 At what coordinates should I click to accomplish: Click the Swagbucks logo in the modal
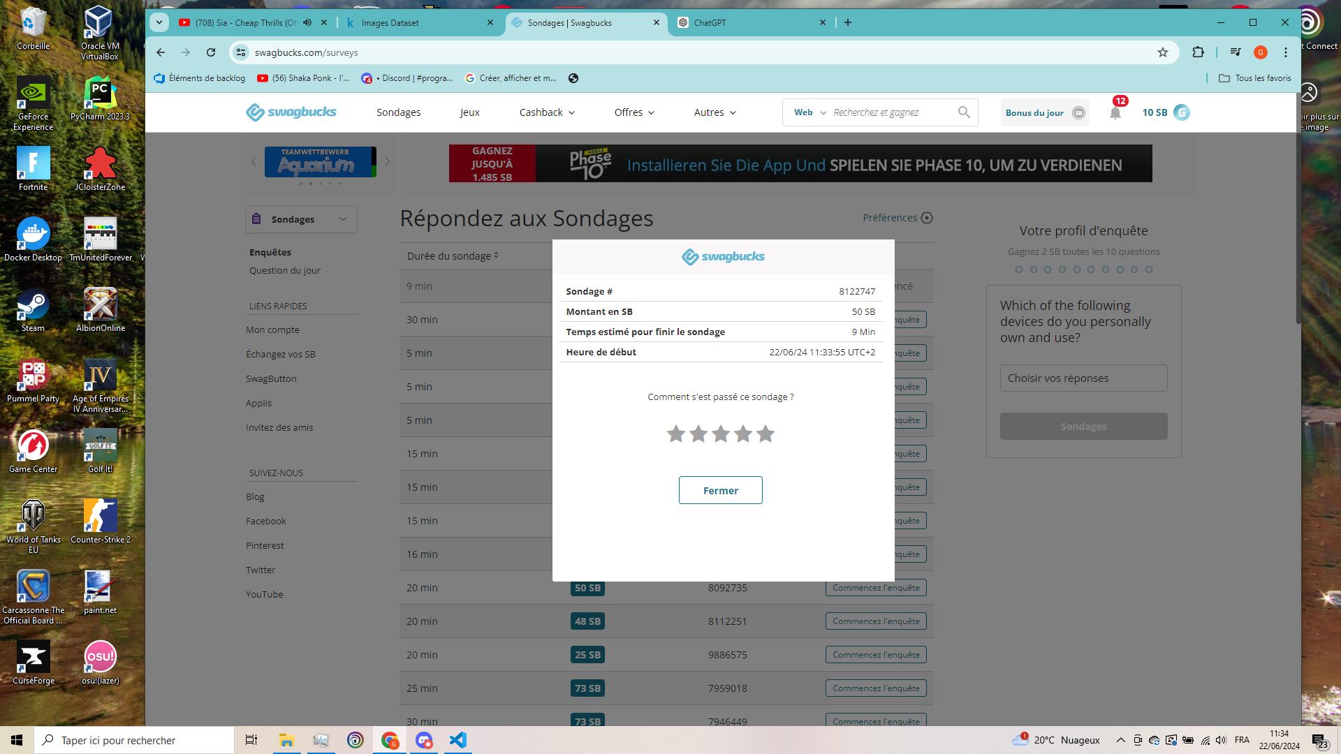click(722, 257)
